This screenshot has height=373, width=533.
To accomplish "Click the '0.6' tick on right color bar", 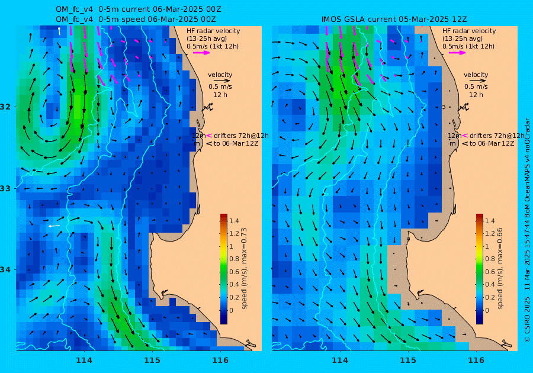I will coord(490,272).
